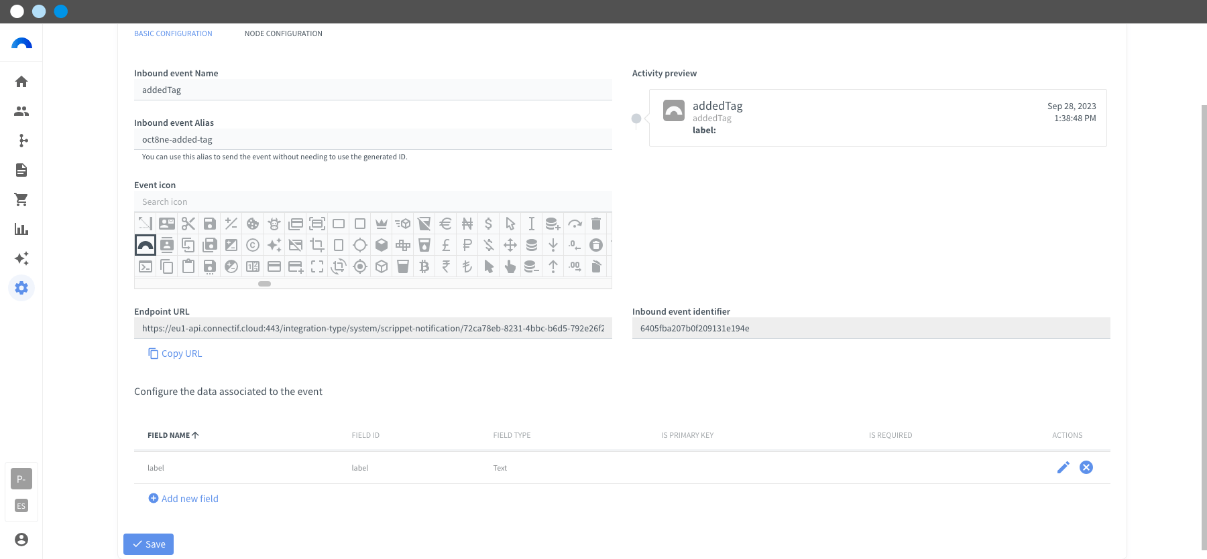Select the naira currency event icon

coord(467,224)
